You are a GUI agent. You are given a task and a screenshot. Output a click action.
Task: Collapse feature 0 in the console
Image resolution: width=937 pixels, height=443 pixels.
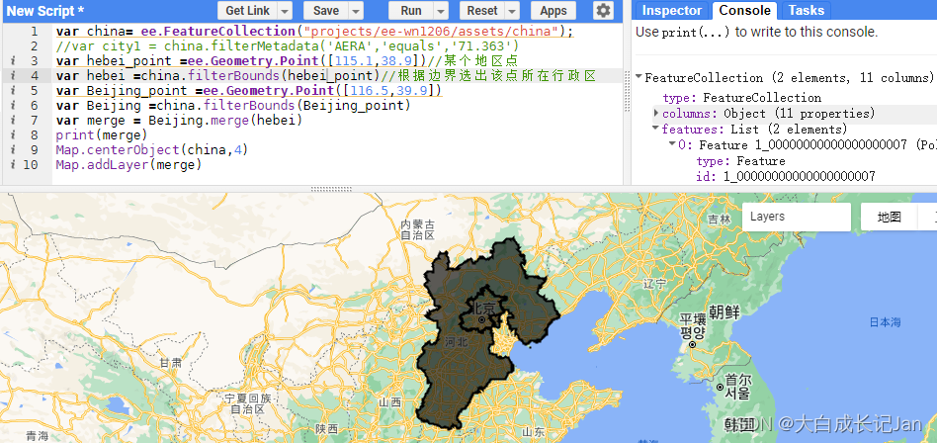(673, 144)
